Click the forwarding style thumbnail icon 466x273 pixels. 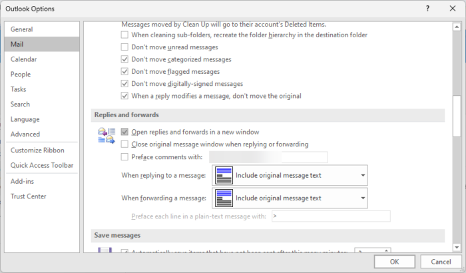pos(224,198)
